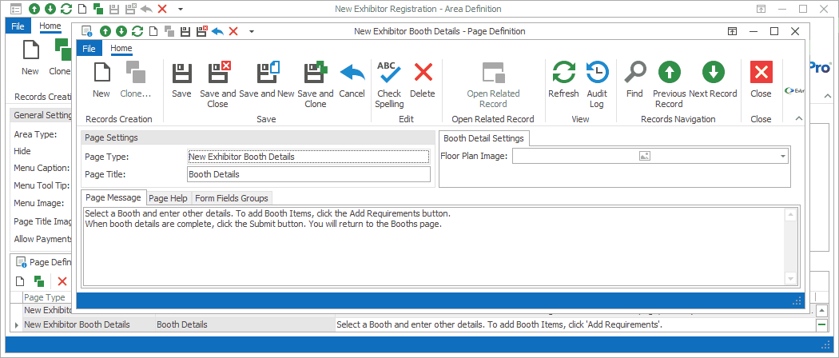839x358 pixels.
Task: Switch to the Page Help tab
Action: [168, 198]
